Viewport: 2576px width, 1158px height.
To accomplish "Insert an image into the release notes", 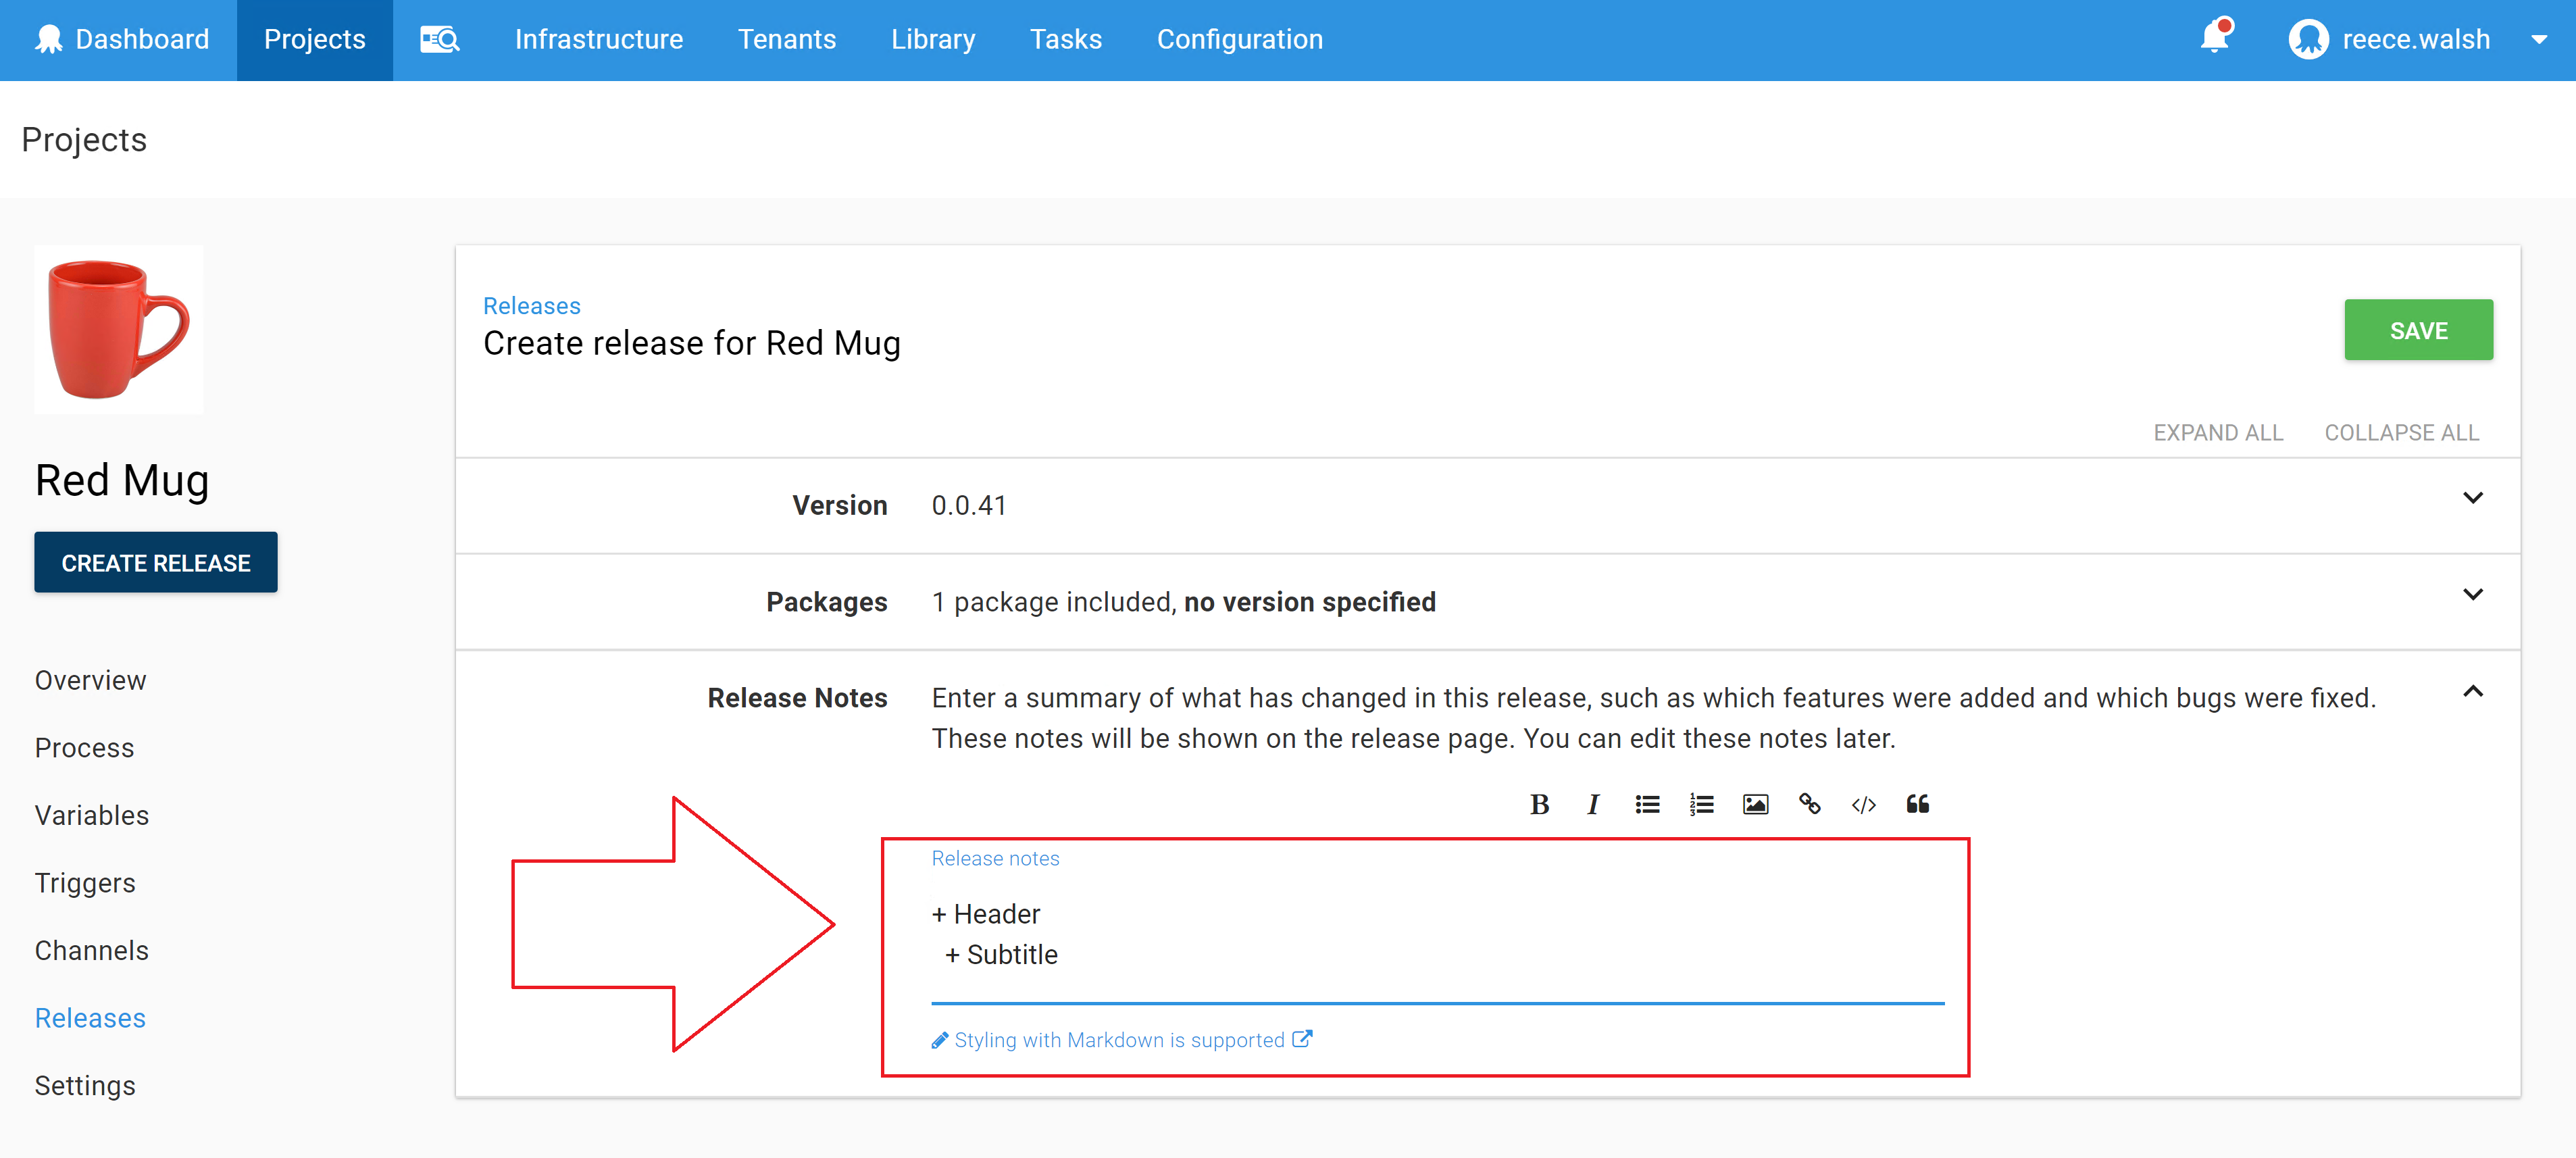I will [1755, 804].
